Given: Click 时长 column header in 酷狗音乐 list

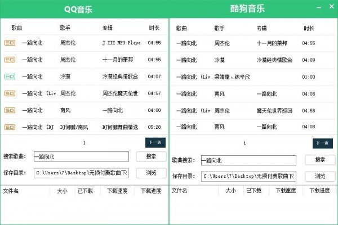Looking at the screenshot, I should 309,28.
